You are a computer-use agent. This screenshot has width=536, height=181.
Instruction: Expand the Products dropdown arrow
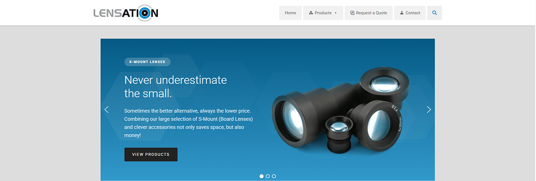coord(336,13)
